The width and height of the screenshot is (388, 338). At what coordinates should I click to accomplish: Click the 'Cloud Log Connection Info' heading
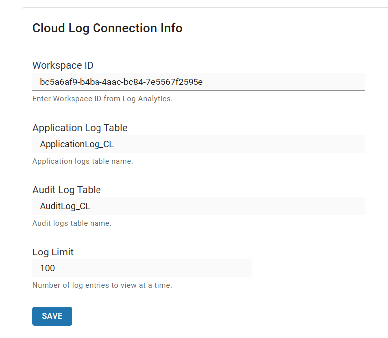click(107, 28)
